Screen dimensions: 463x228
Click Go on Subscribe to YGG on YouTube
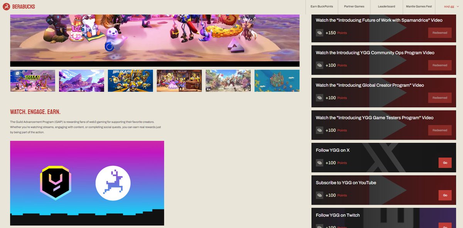pyautogui.click(x=445, y=195)
